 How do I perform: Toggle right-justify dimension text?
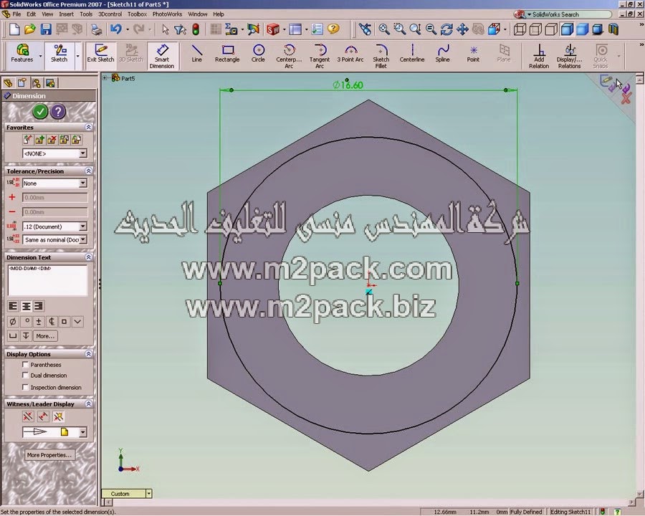click(39, 306)
